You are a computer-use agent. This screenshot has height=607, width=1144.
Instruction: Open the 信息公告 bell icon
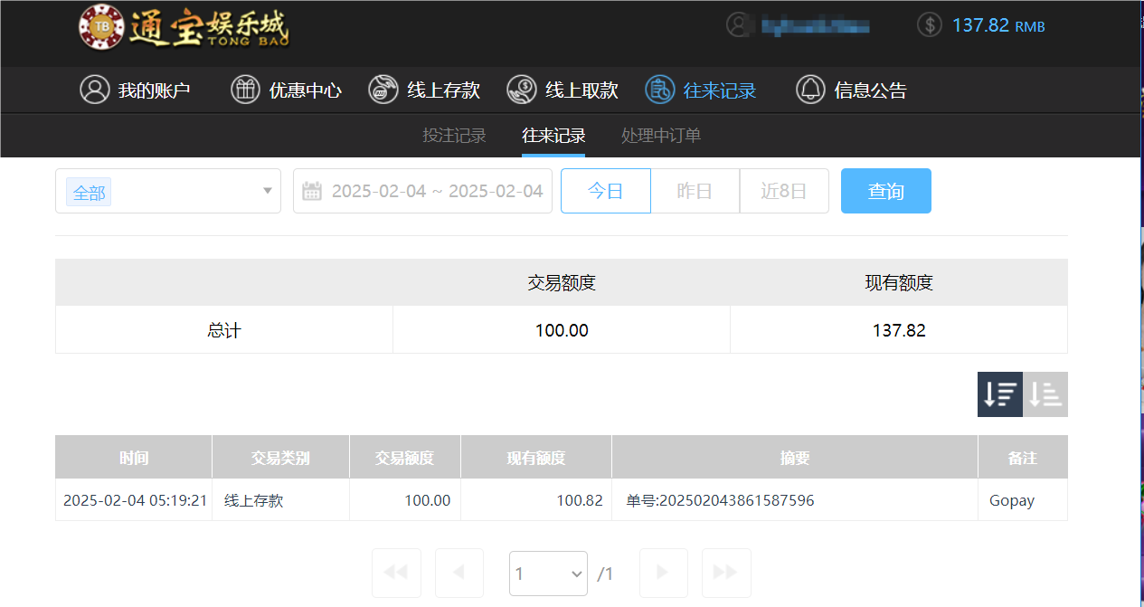coord(810,90)
